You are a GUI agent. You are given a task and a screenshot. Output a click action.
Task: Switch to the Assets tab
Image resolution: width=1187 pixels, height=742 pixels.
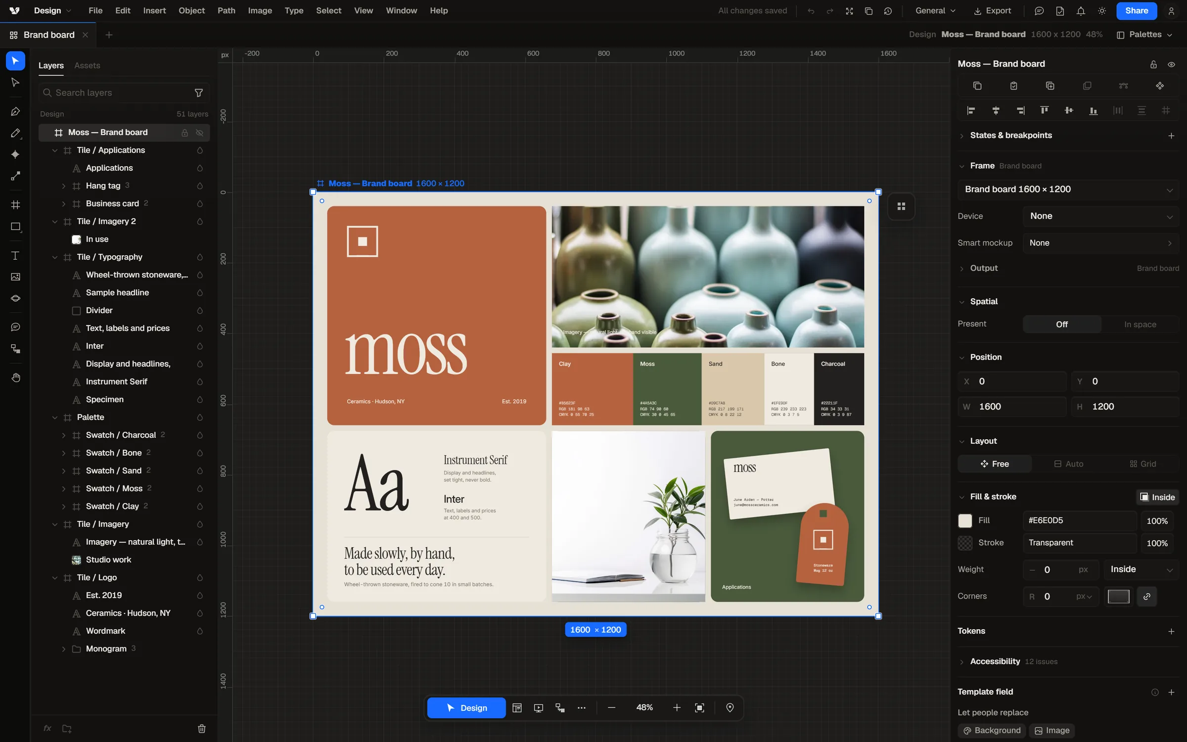pyautogui.click(x=87, y=65)
